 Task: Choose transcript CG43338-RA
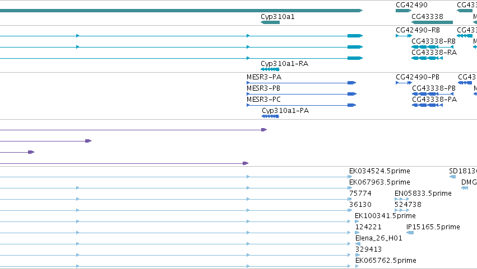tap(427, 58)
